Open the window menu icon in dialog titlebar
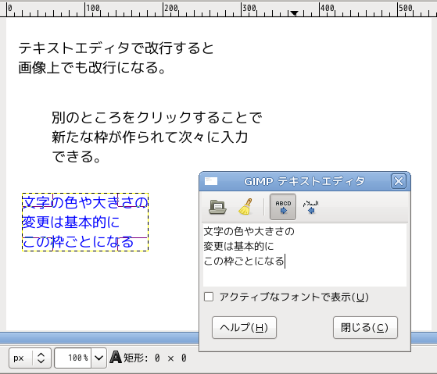The width and height of the screenshot is (437, 374). coord(211,181)
